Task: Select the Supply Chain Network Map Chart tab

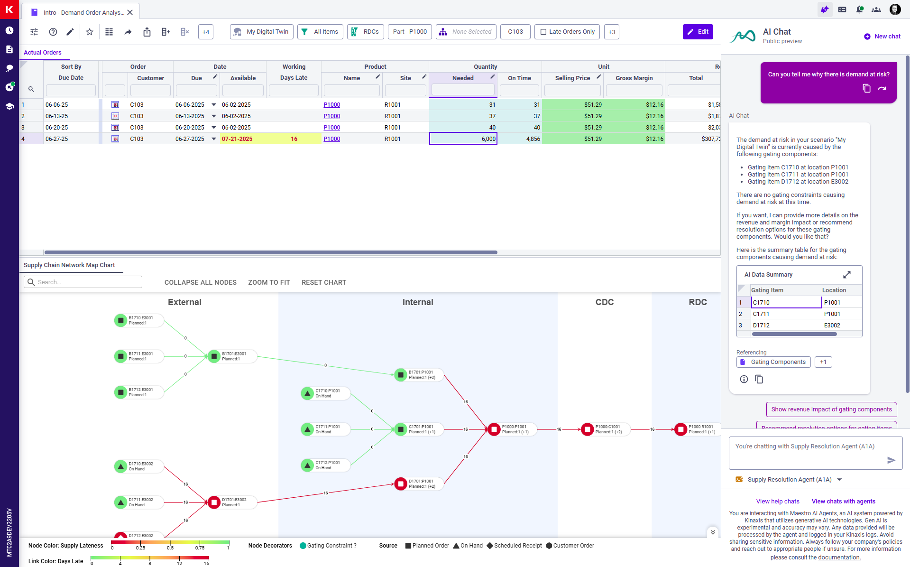Action: coord(69,265)
